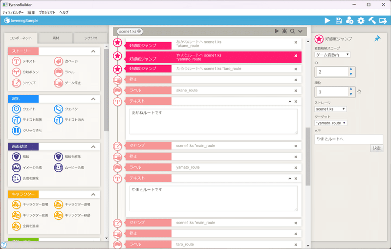Image resolution: width=391 pixels, height=249 pixels.
Task: Click the debug bug icon in scenario bar
Action: point(284,31)
